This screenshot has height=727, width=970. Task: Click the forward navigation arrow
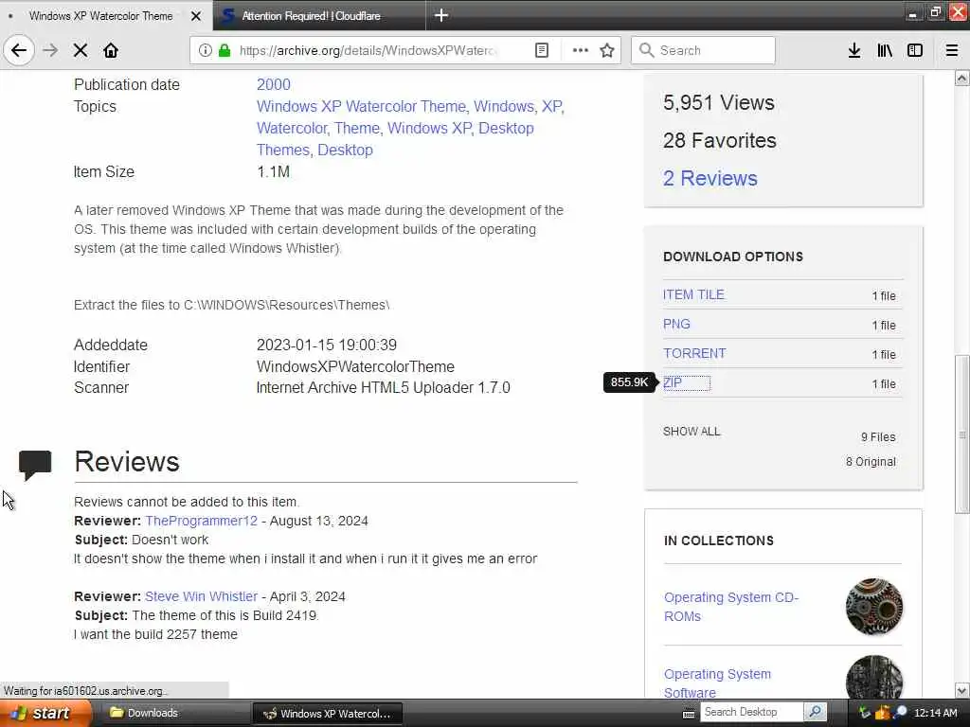pyautogui.click(x=50, y=50)
